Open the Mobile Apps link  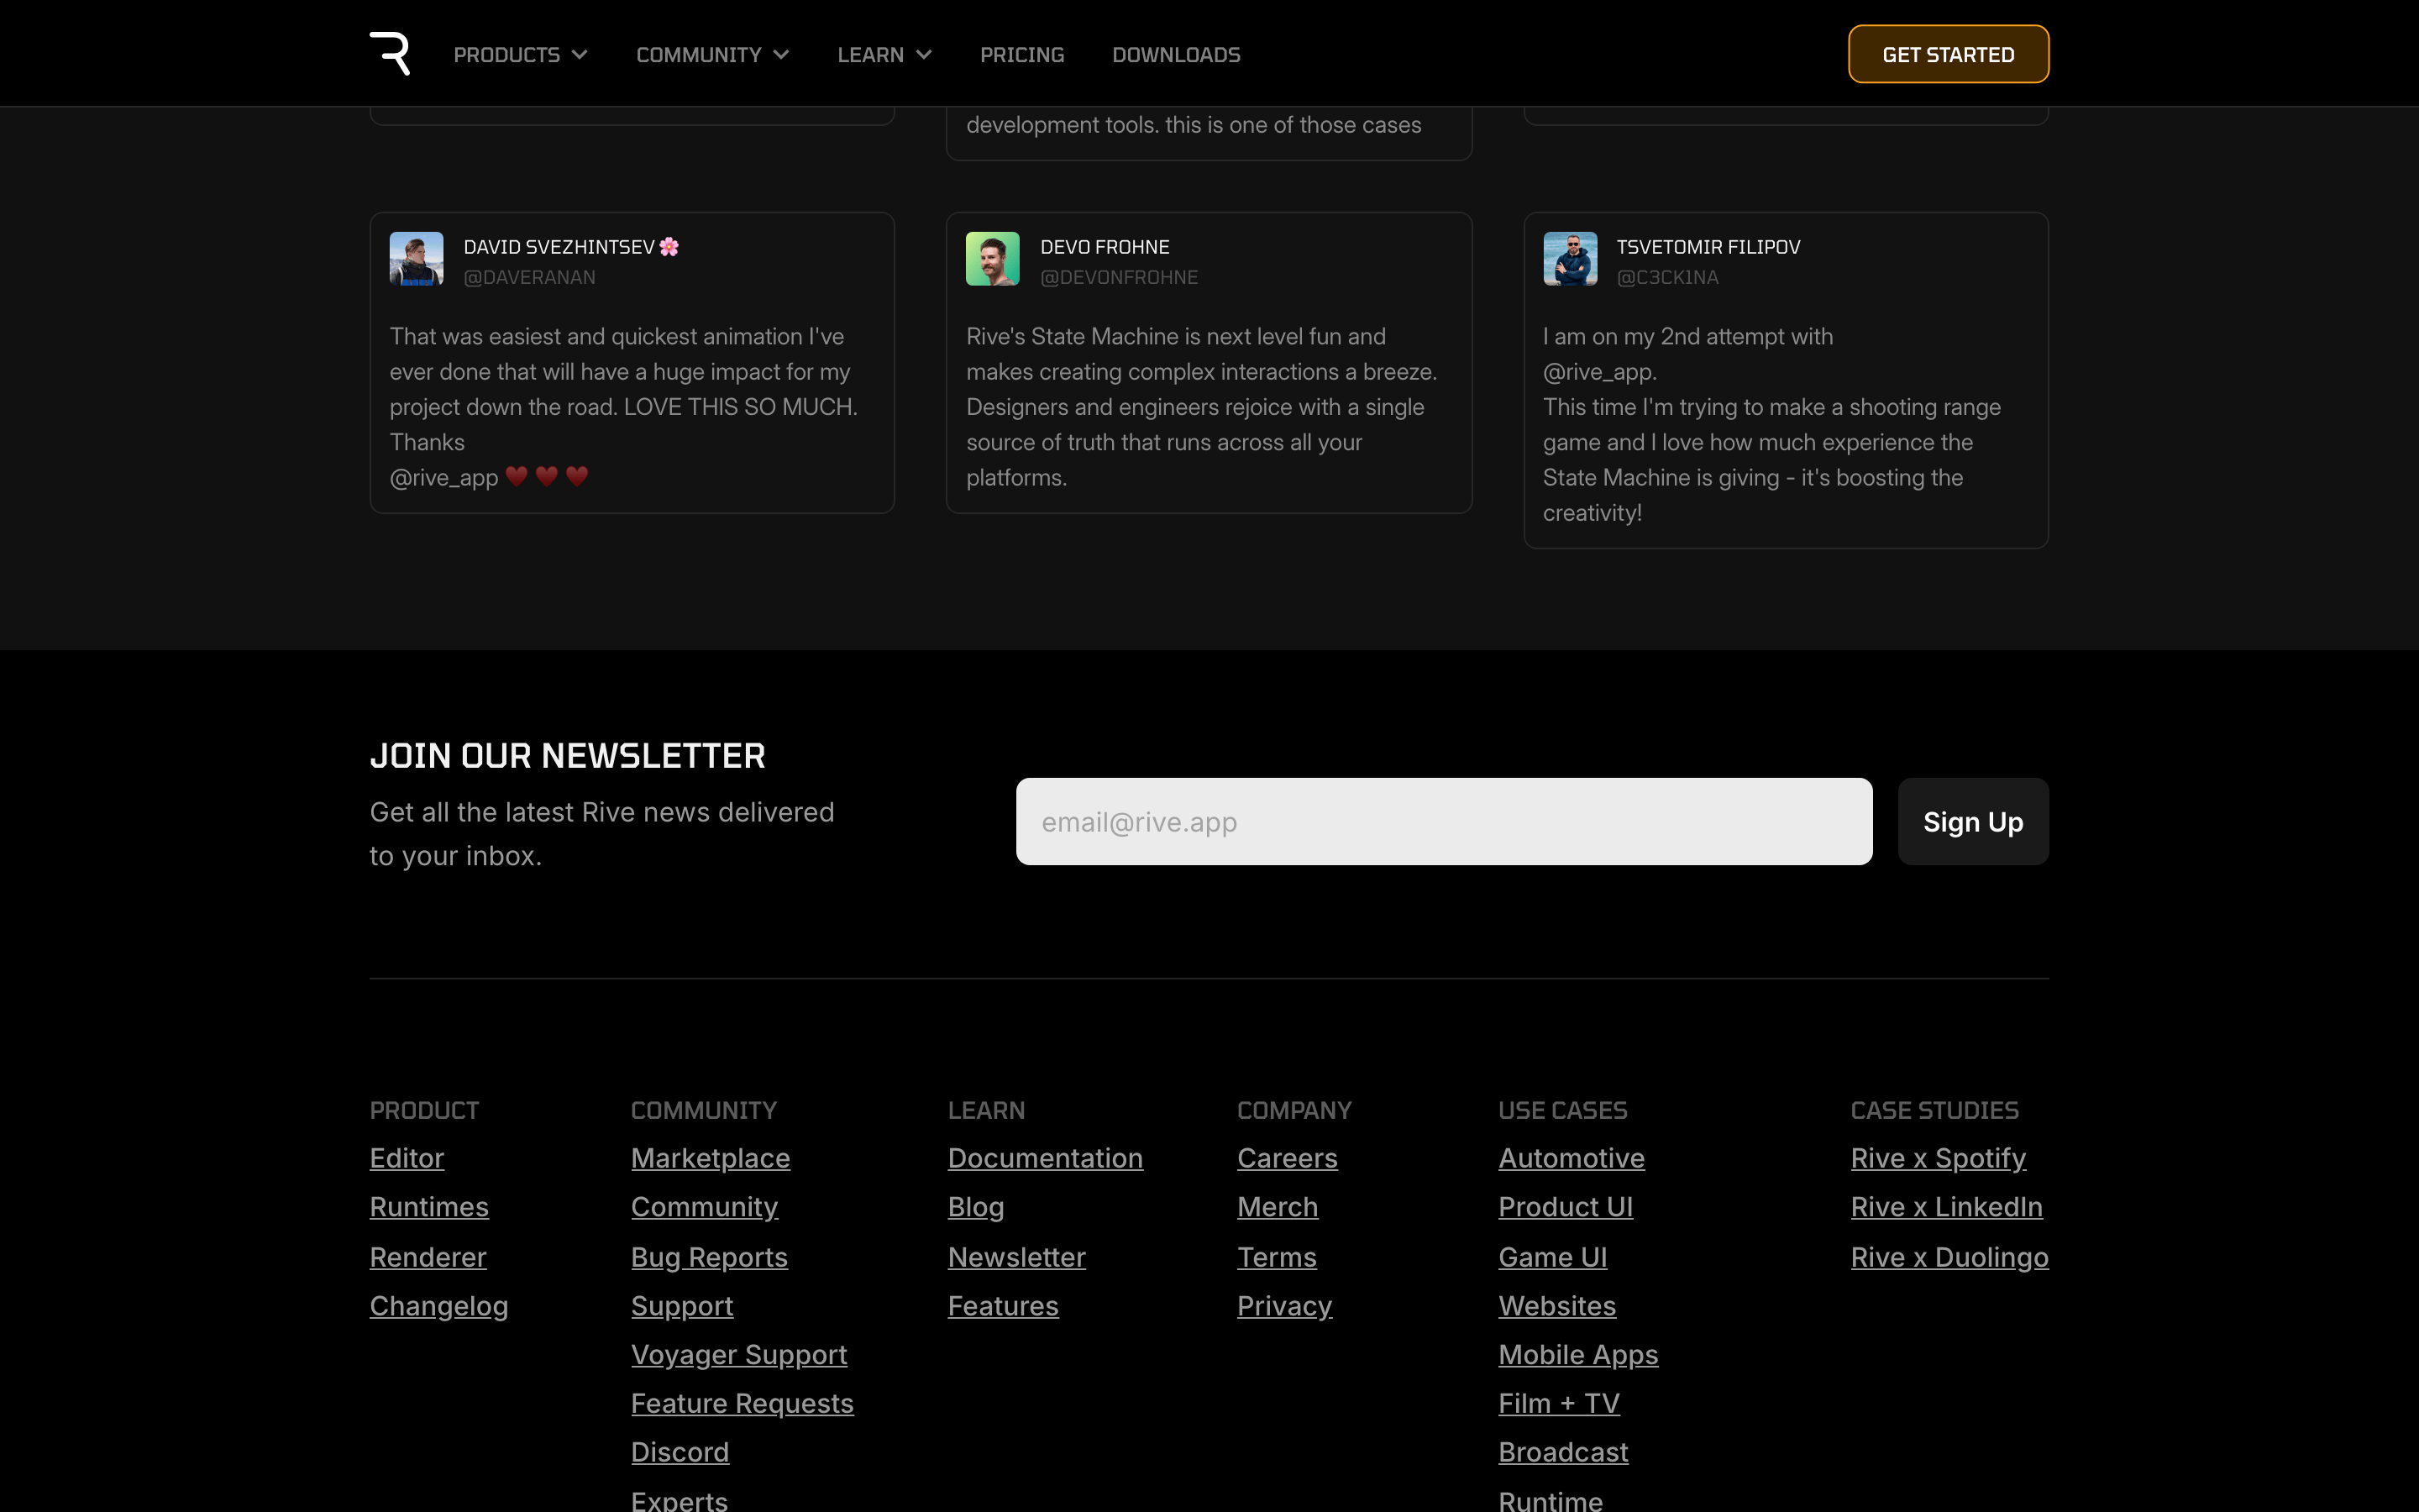coord(1577,1355)
